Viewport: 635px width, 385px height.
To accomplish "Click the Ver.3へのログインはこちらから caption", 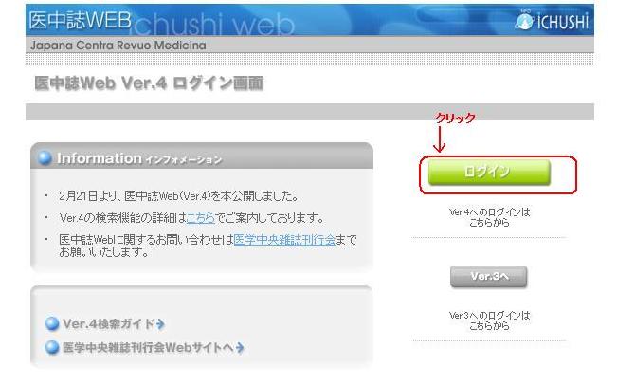I will tap(489, 321).
